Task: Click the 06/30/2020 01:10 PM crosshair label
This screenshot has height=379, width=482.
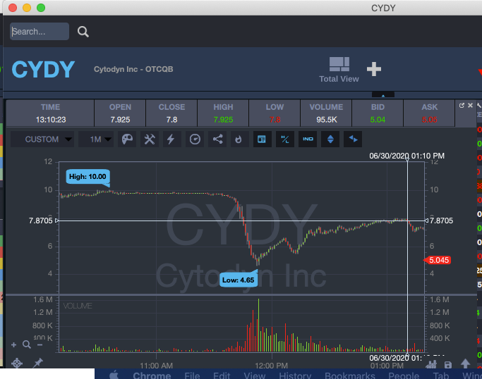Action: click(x=406, y=156)
